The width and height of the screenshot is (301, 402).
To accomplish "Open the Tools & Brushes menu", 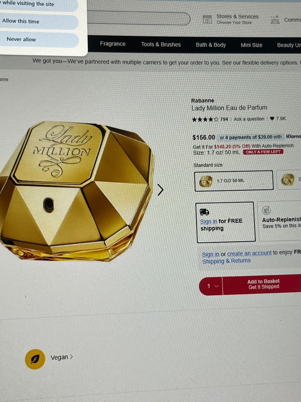I will click(x=161, y=44).
